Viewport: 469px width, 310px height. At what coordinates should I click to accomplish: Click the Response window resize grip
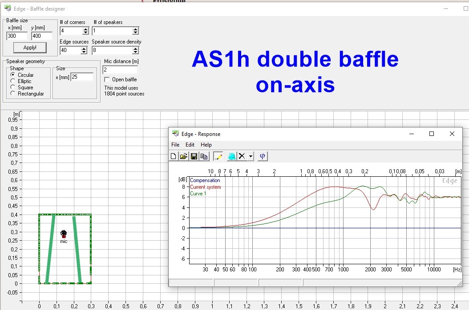click(459, 283)
